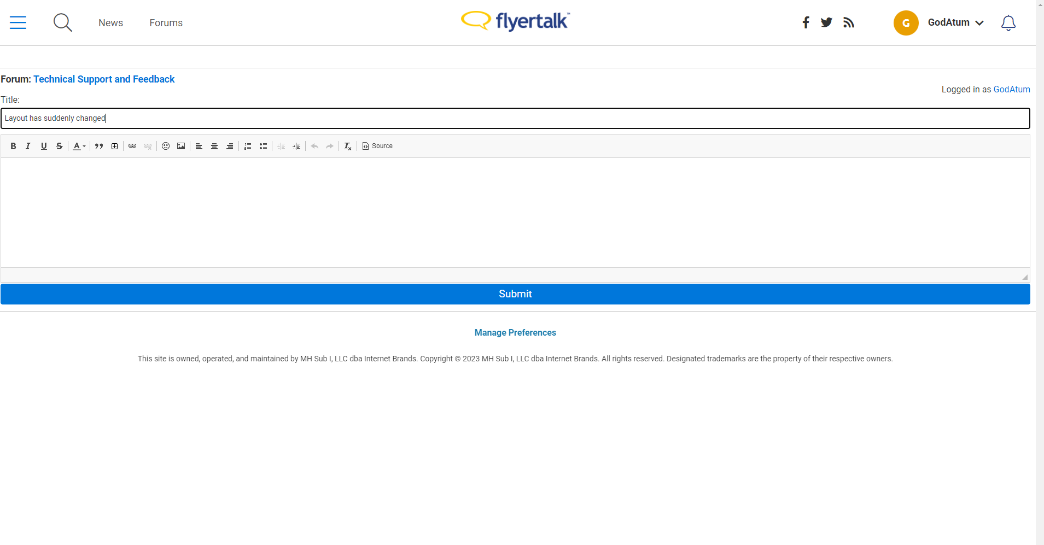
Task: Remove formatting from selected text
Action: pyautogui.click(x=348, y=146)
